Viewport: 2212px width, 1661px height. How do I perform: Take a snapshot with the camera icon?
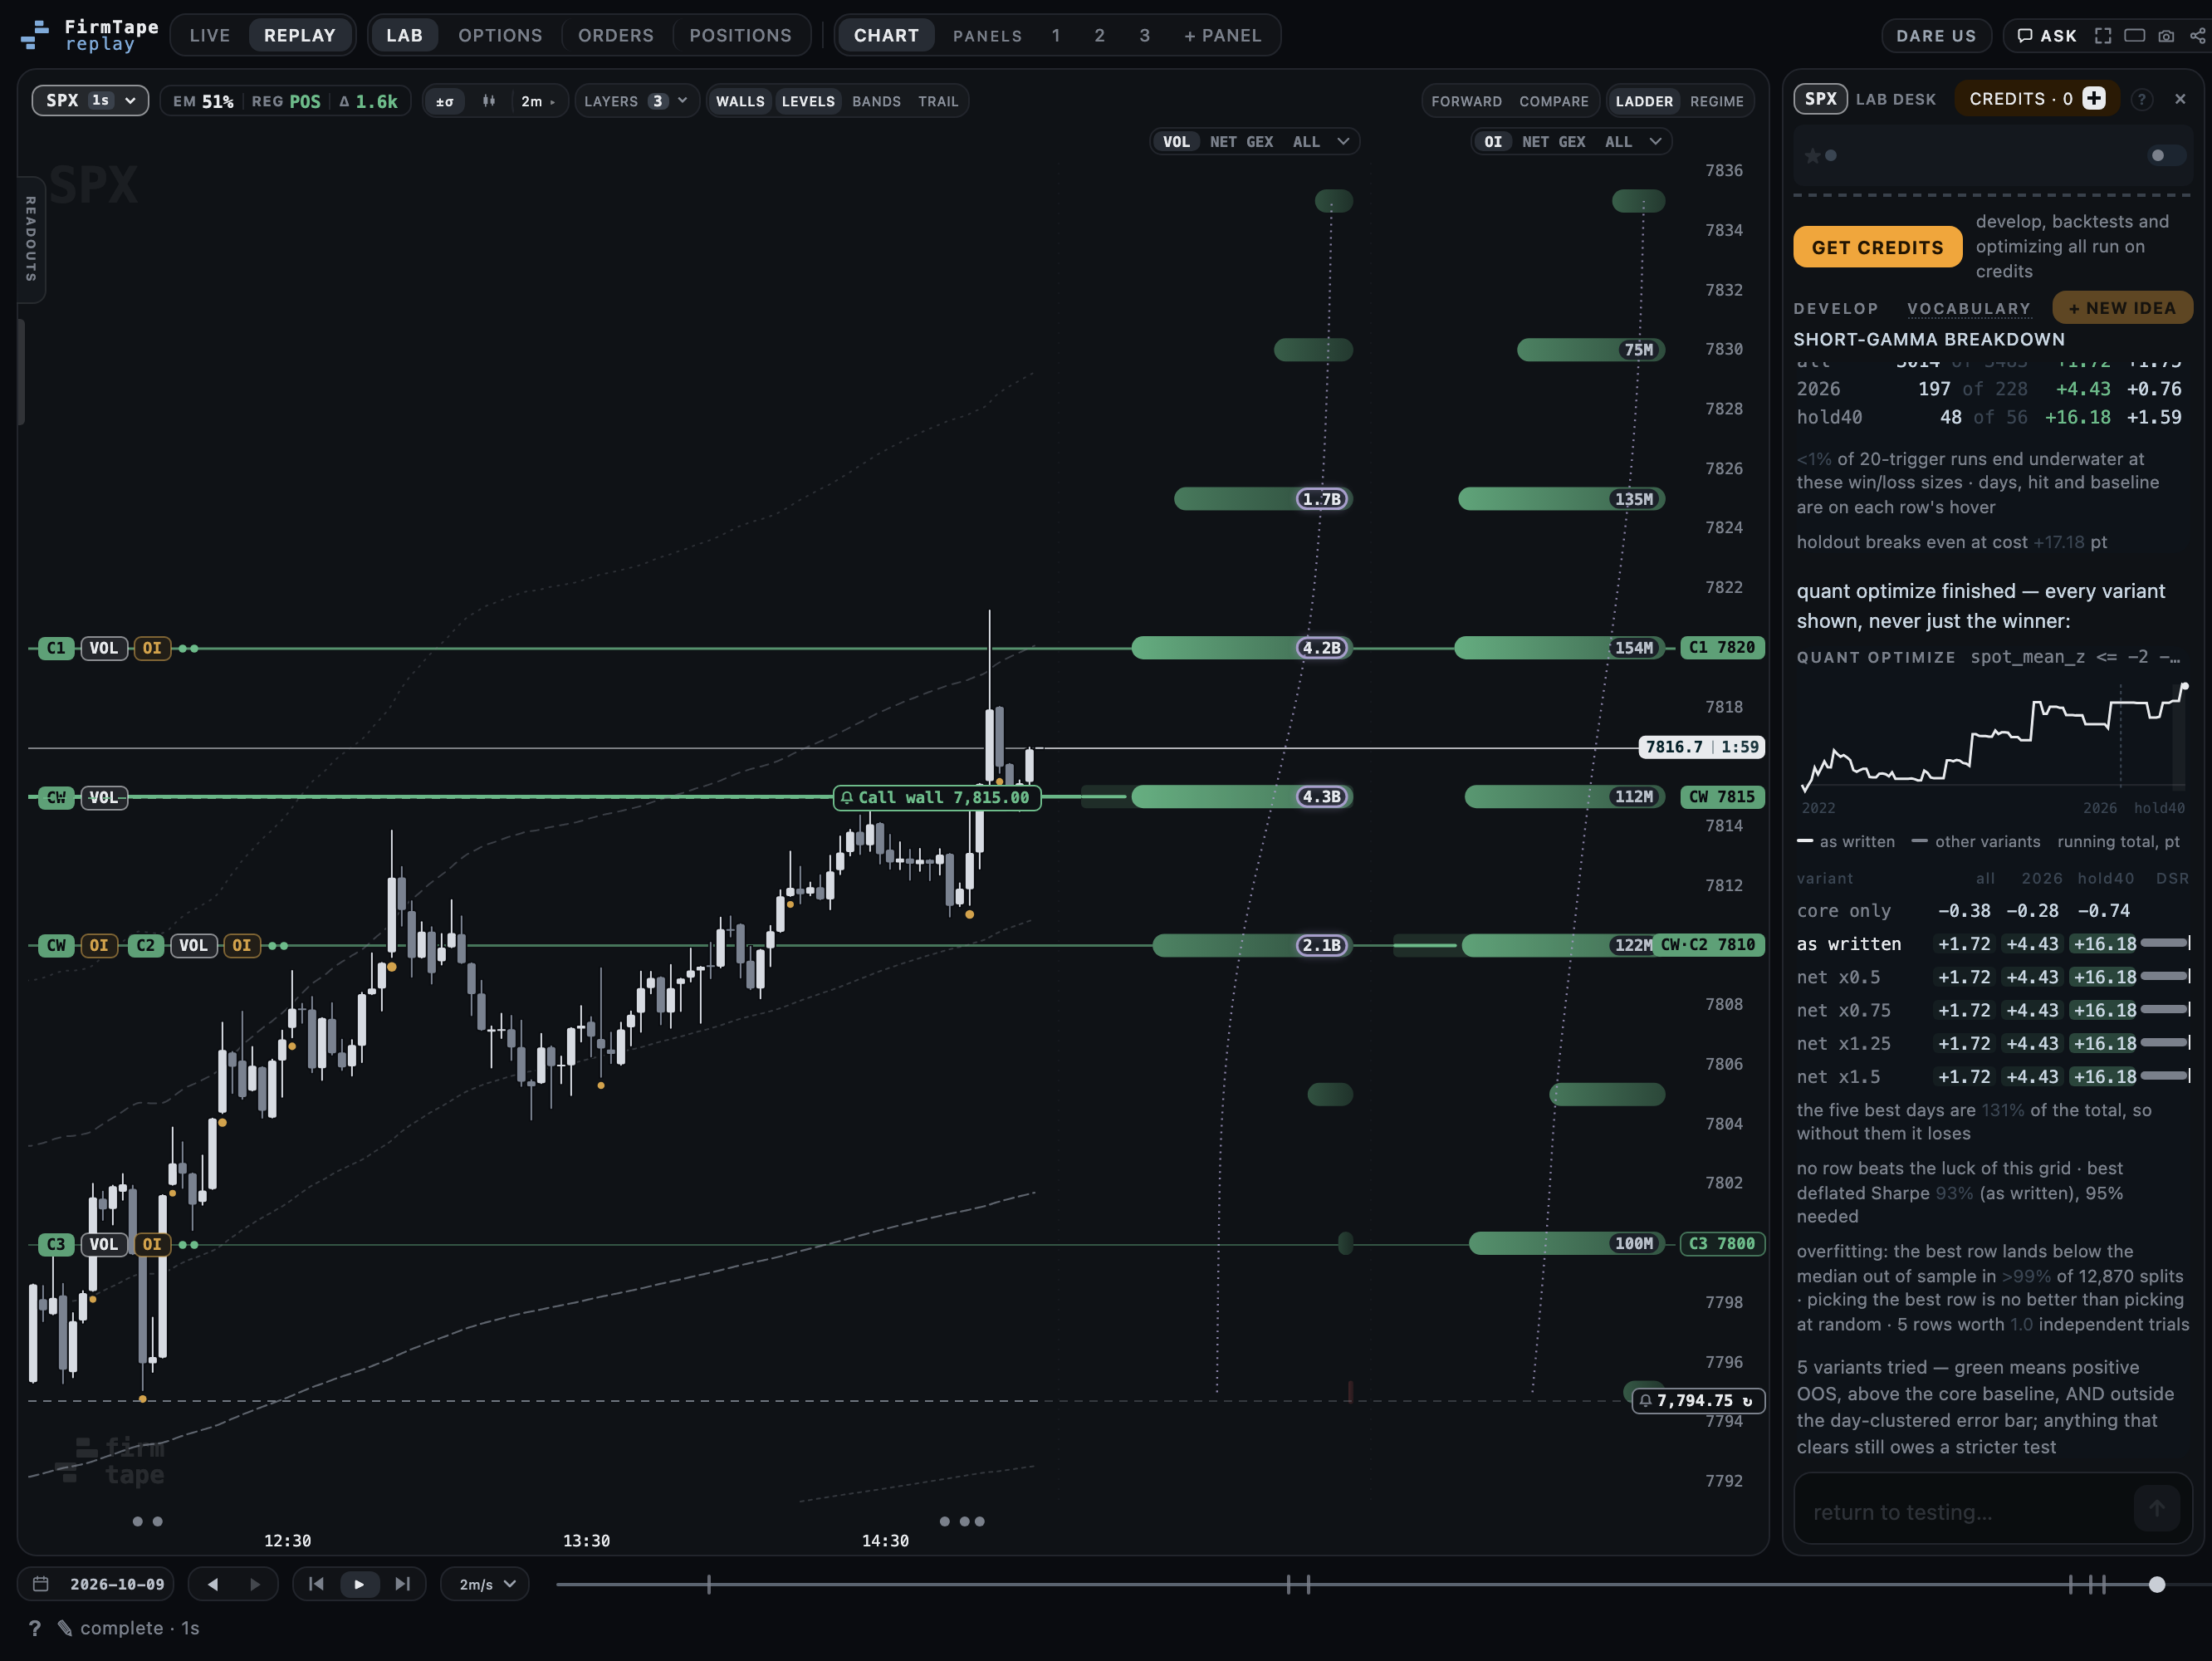point(2166,35)
